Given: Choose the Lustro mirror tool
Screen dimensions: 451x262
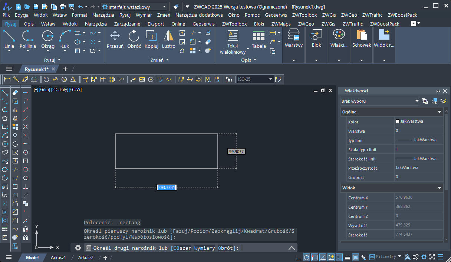Looking at the screenshot, I should click(x=169, y=39).
